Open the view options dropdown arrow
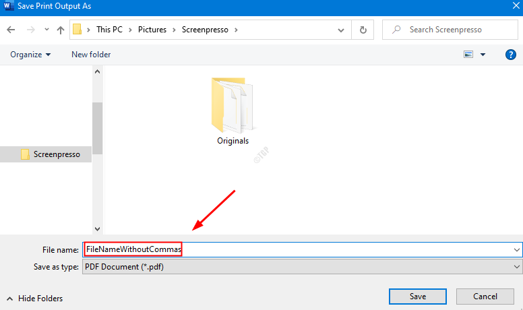This screenshot has height=310, width=523. 483,55
